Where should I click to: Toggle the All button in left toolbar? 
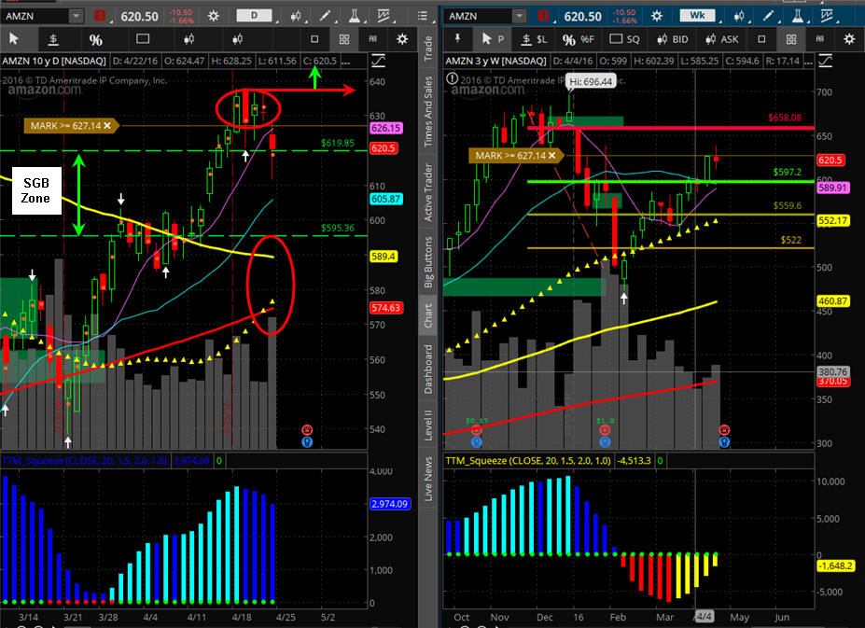[x=373, y=38]
